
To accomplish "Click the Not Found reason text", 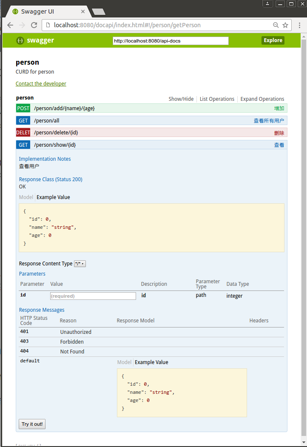I will pos(72,351).
